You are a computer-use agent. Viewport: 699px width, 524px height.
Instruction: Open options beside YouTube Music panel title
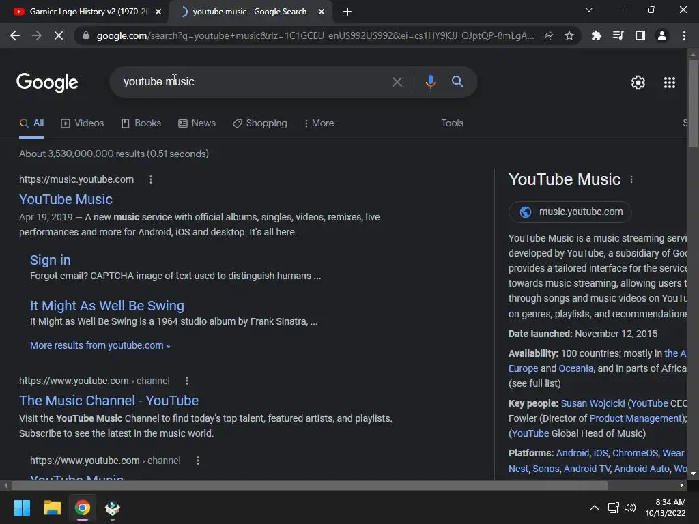click(x=631, y=179)
